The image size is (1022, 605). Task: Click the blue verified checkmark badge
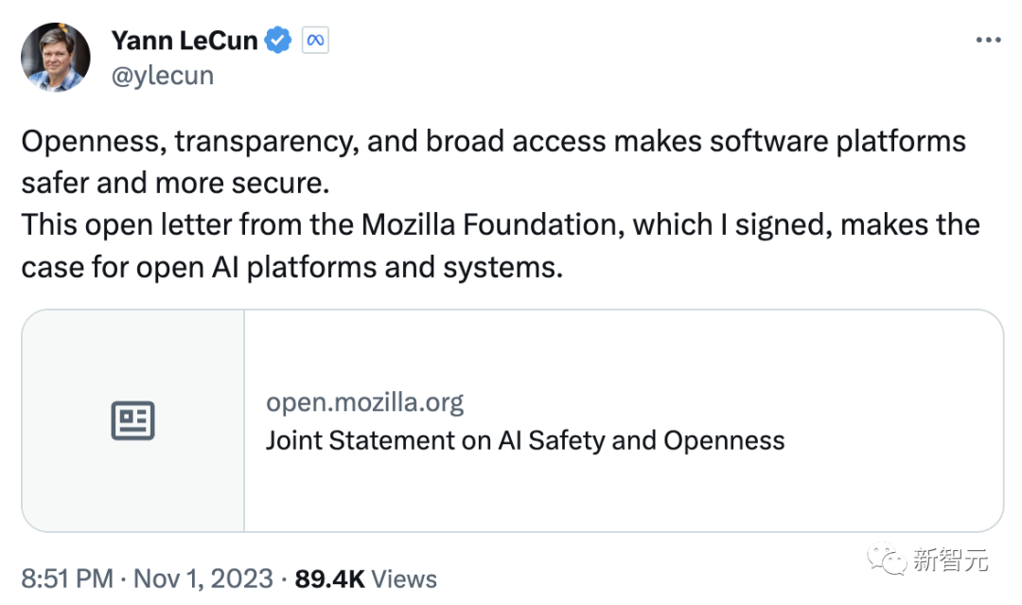click(278, 41)
